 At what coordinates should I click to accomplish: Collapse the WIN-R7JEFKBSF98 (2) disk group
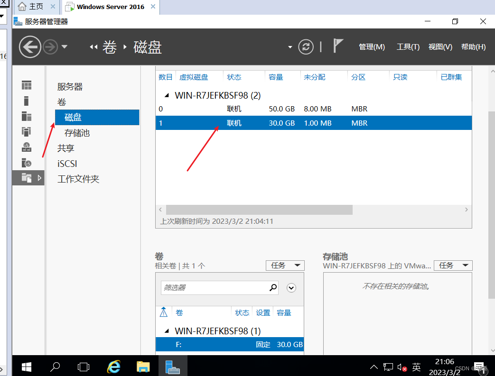167,95
